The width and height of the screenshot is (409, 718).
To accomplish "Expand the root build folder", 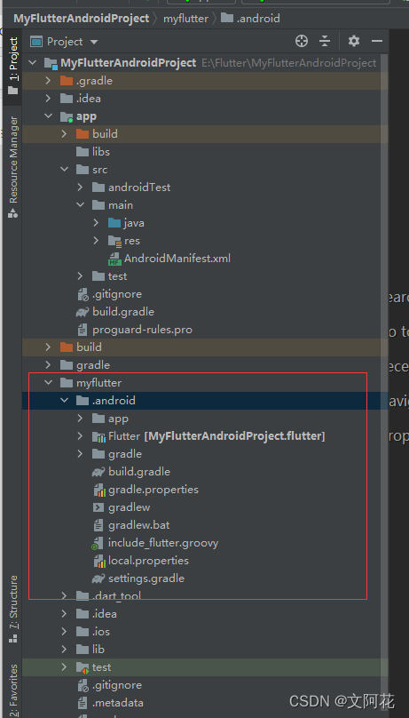I will 49,347.
